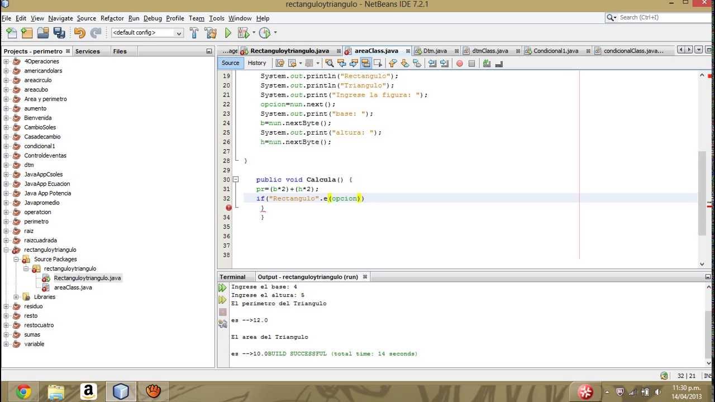Image resolution: width=715 pixels, height=402 pixels.
Task: Click the Redo arrow icon
Action: tap(96, 33)
